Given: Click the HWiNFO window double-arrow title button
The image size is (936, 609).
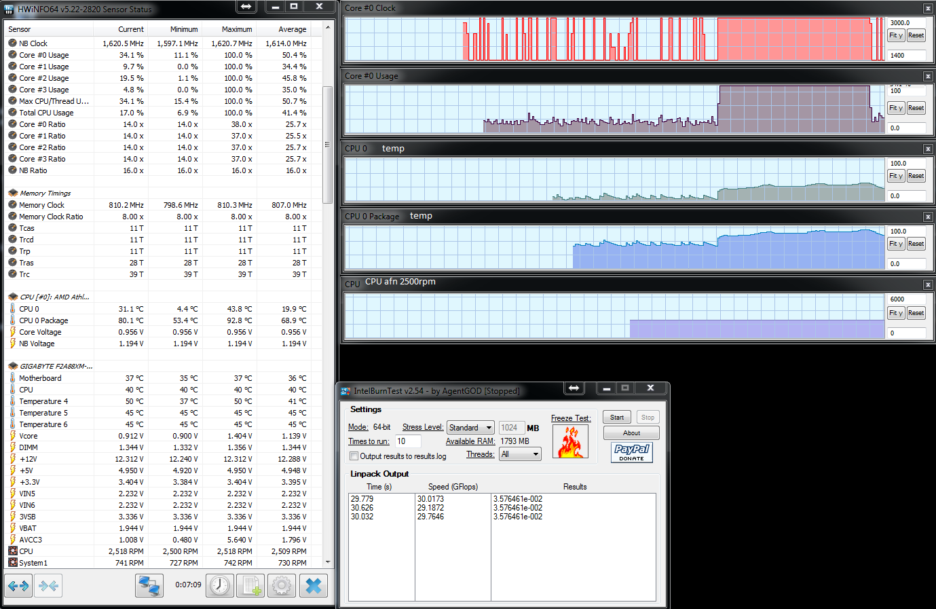Looking at the screenshot, I should click(x=246, y=7).
